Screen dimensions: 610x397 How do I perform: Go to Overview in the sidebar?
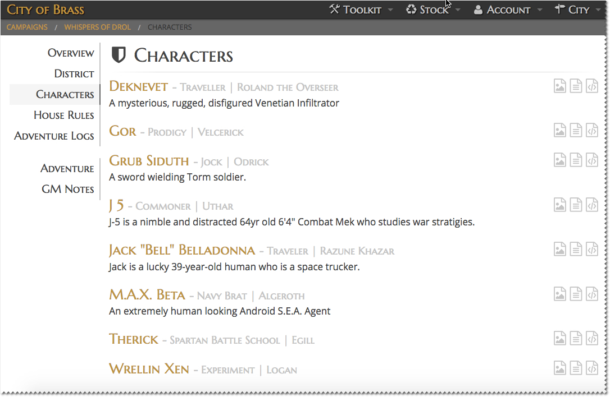tap(70, 53)
